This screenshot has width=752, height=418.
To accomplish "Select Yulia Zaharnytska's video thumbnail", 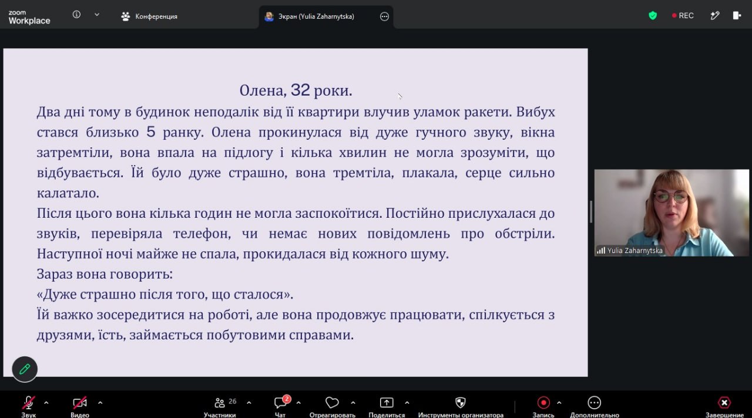I will tap(672, 213).
